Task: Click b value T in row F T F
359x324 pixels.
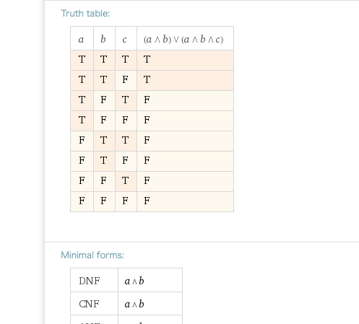Action: 103,160
